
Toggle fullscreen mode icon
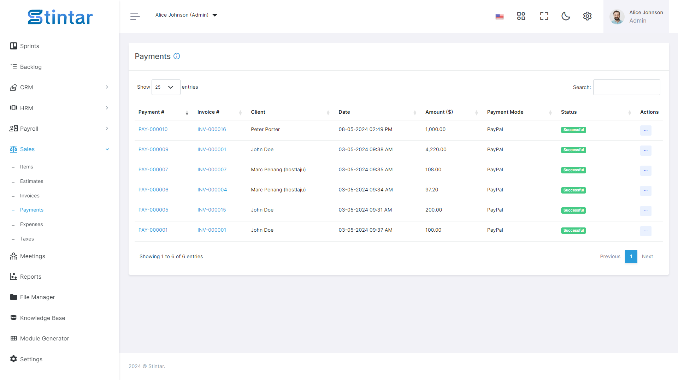pyautogui.click(x=544, y=16)
